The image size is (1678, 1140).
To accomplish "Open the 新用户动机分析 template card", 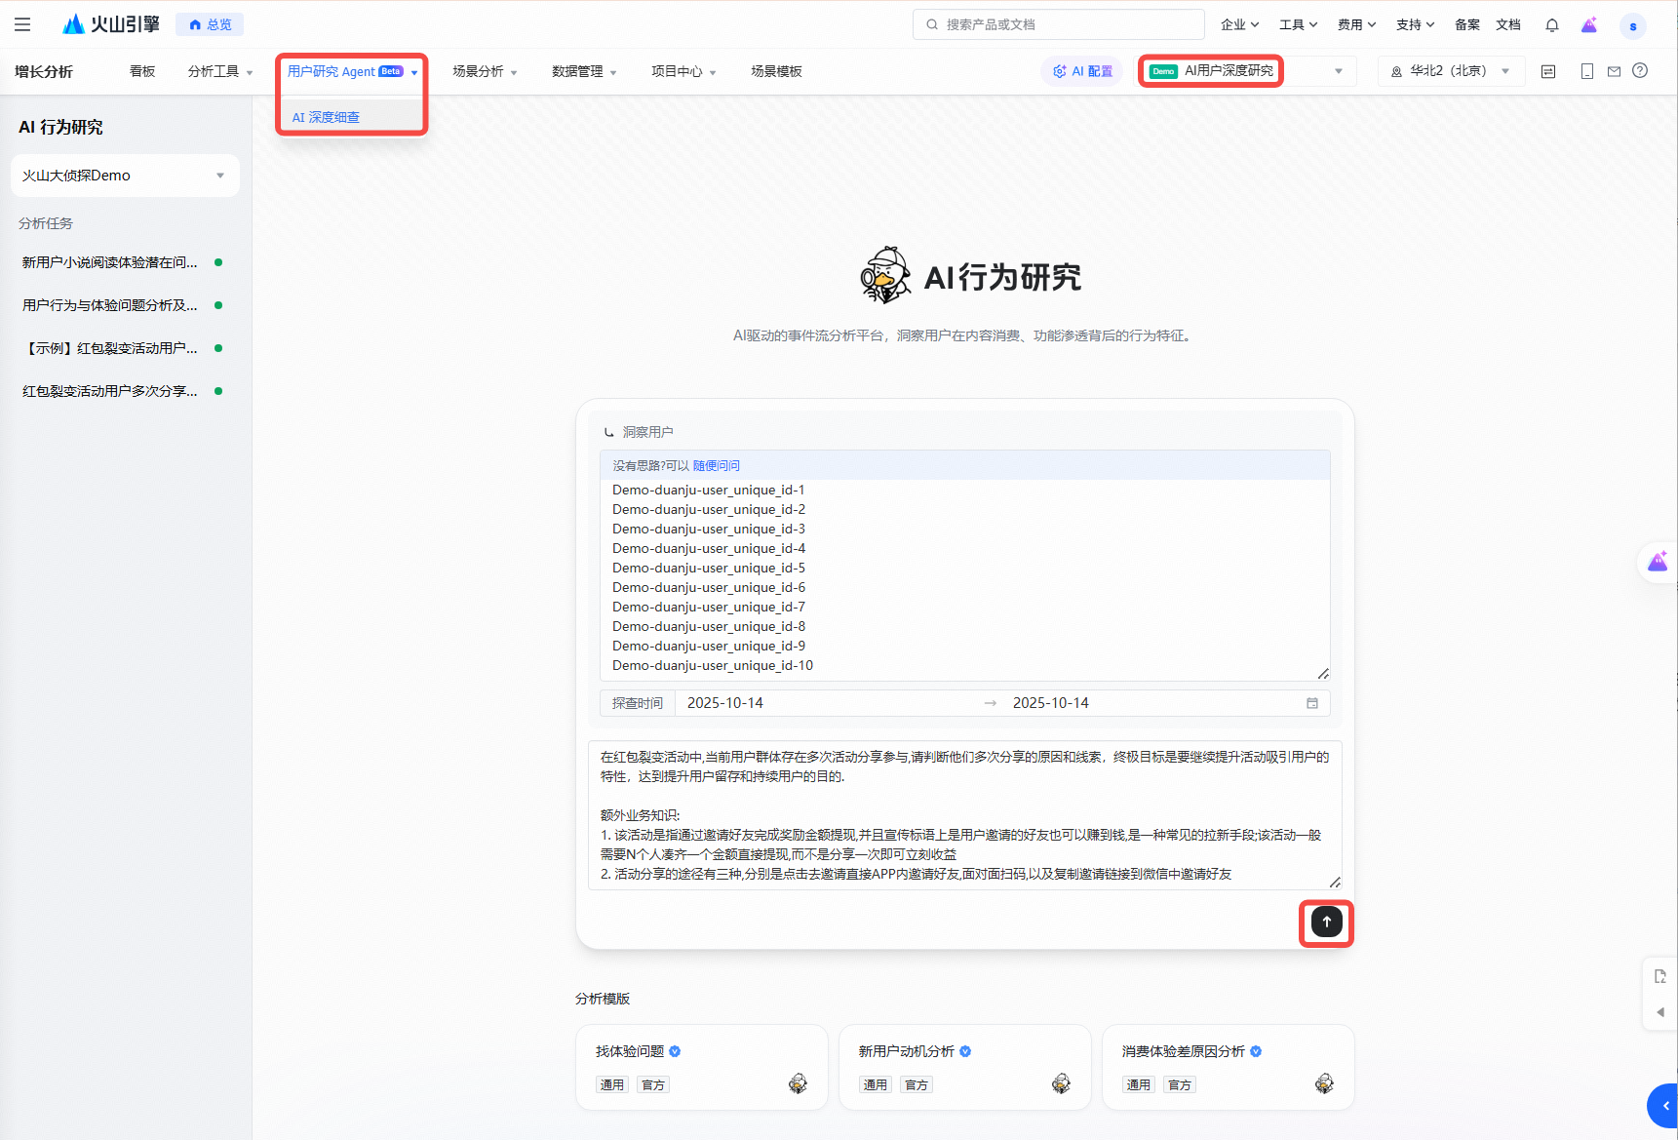I will tap(965, 1067).
